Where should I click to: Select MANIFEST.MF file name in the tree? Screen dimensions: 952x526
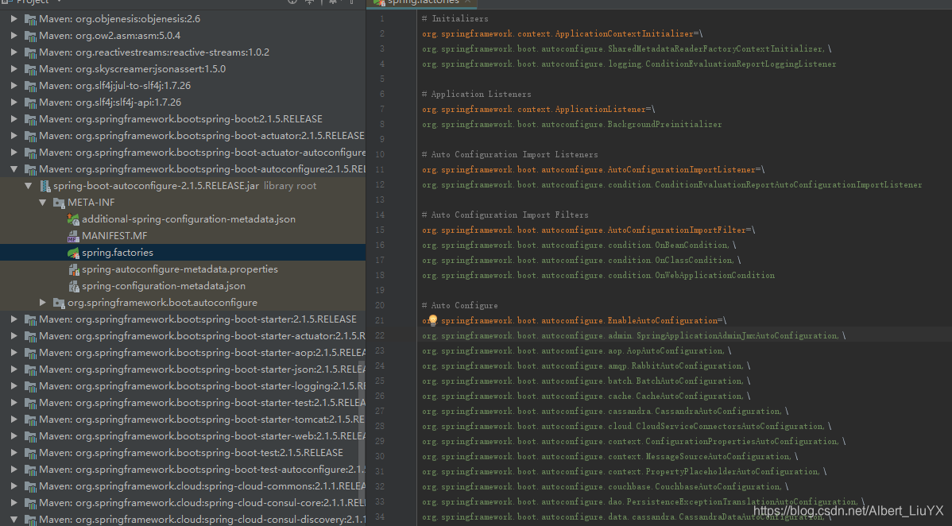coord(114,236)
